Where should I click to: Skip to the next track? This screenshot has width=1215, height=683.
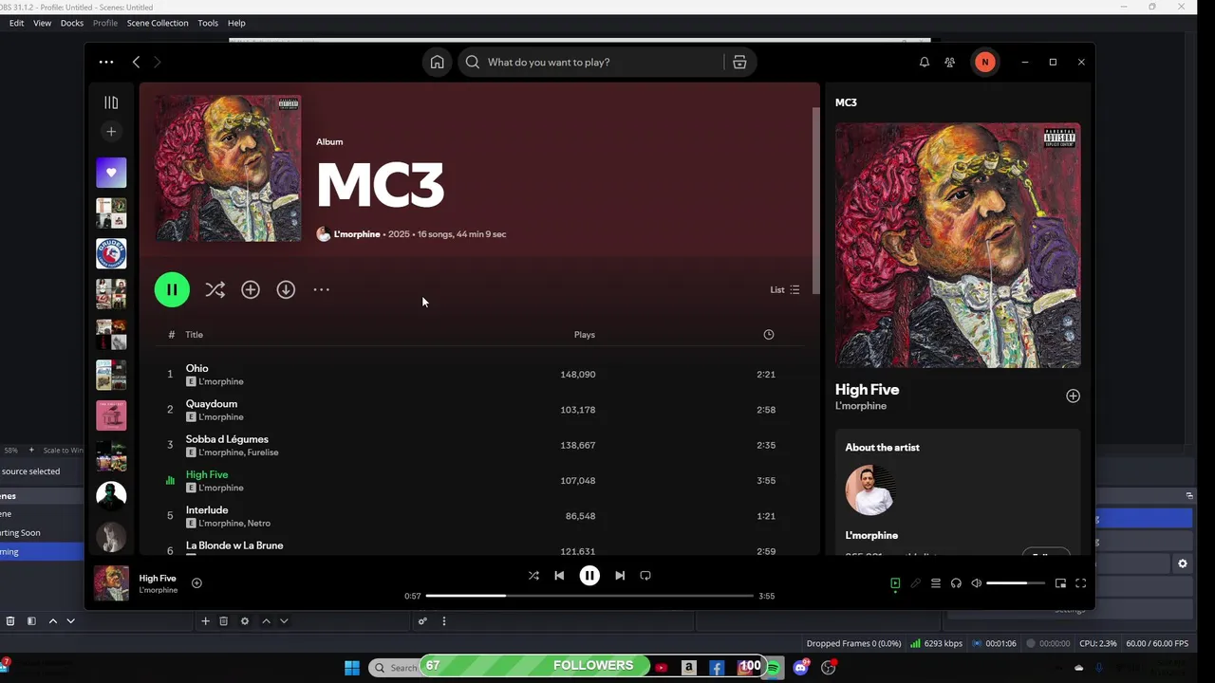[x=620, y=575]
